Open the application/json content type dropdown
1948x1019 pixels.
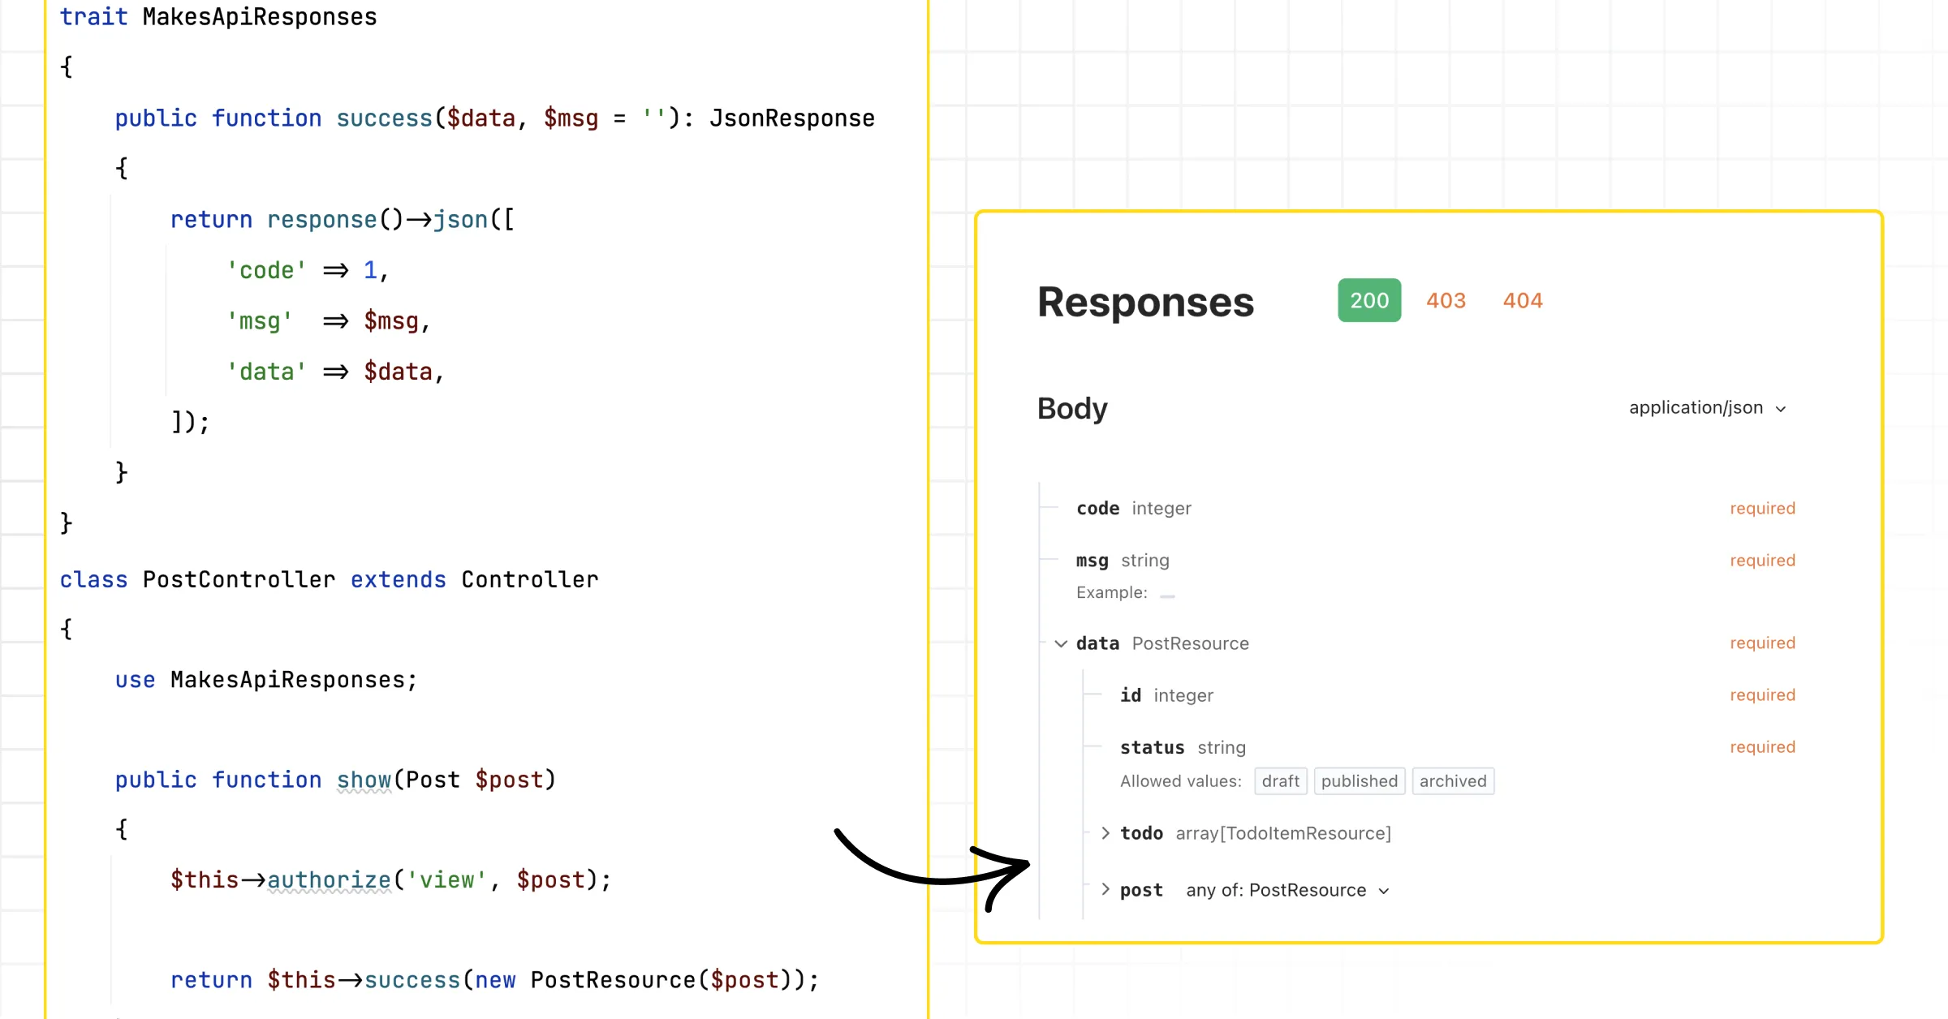(1708, 408)
